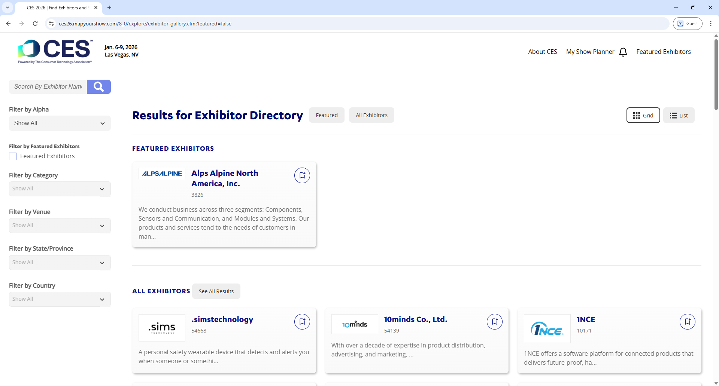Click the search magnifier button
719x386 pixels.
pos(98,86)
